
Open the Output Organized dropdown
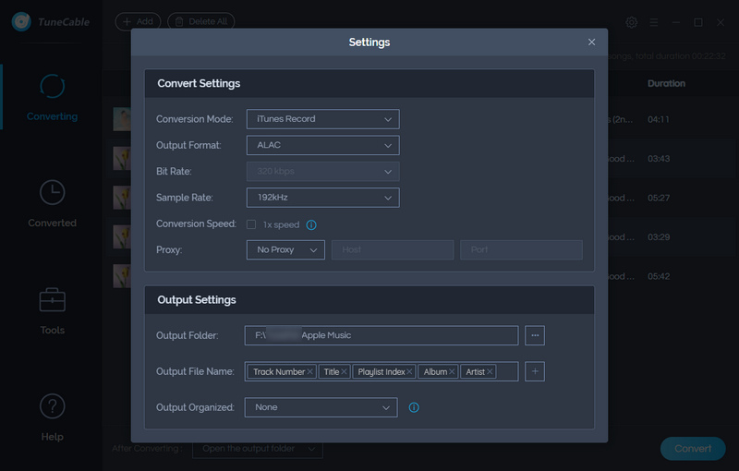click(321, 407)
